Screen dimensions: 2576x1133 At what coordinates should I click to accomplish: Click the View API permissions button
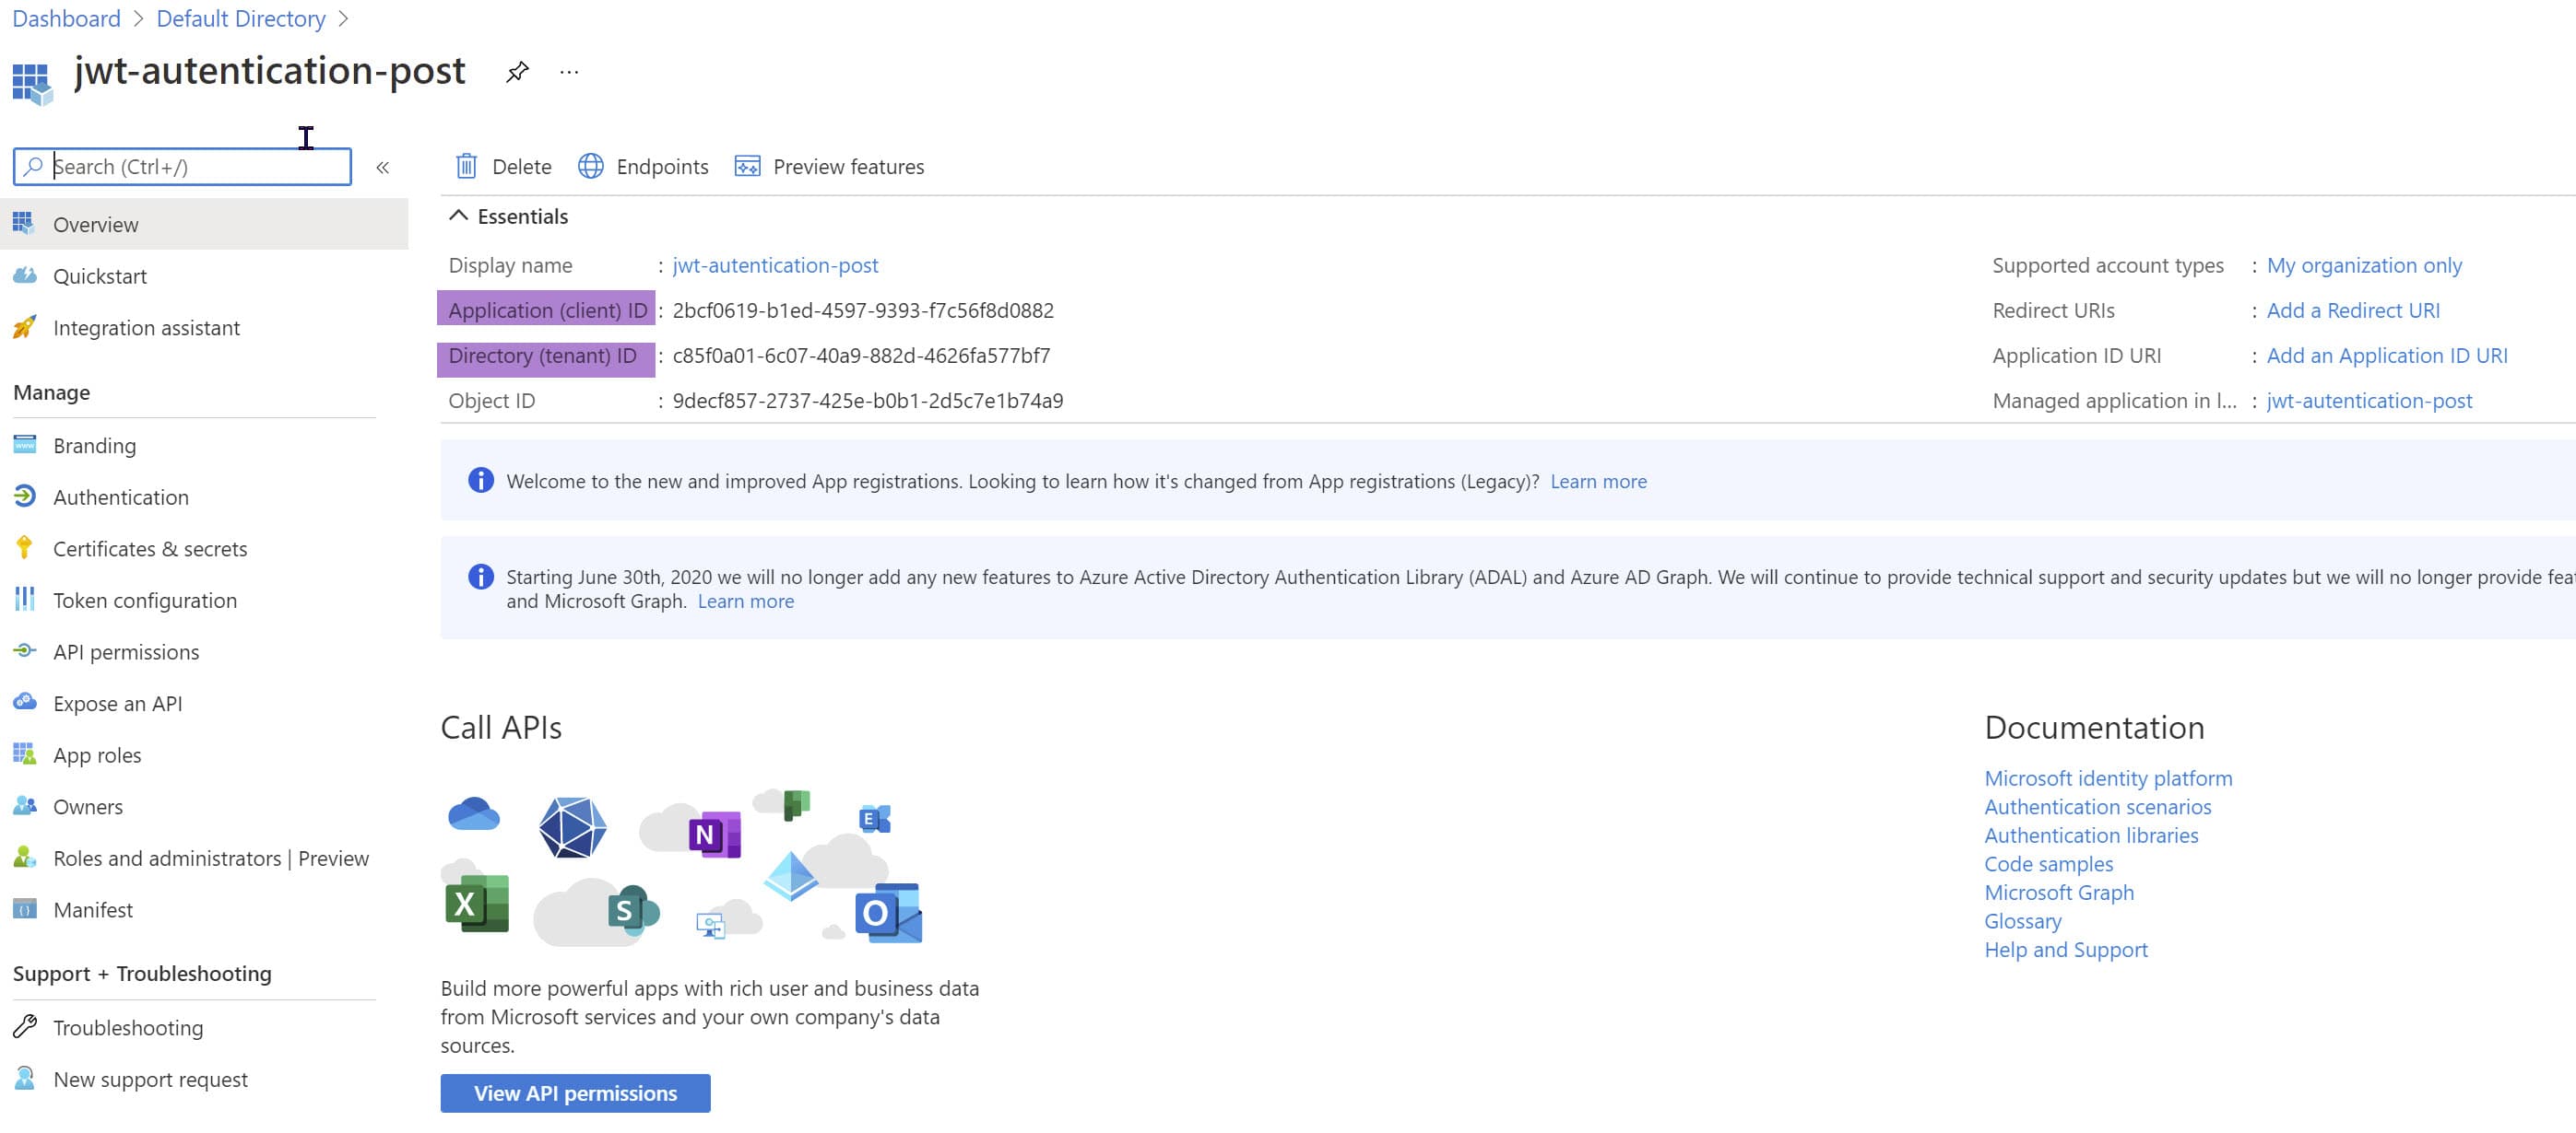pyautogui.click(x=575, y=1093)
